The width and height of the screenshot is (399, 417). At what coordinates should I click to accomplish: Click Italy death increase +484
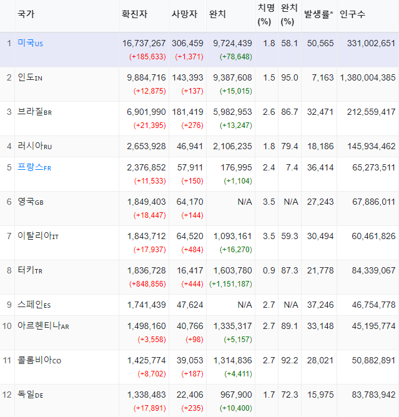tap(192, 250)
